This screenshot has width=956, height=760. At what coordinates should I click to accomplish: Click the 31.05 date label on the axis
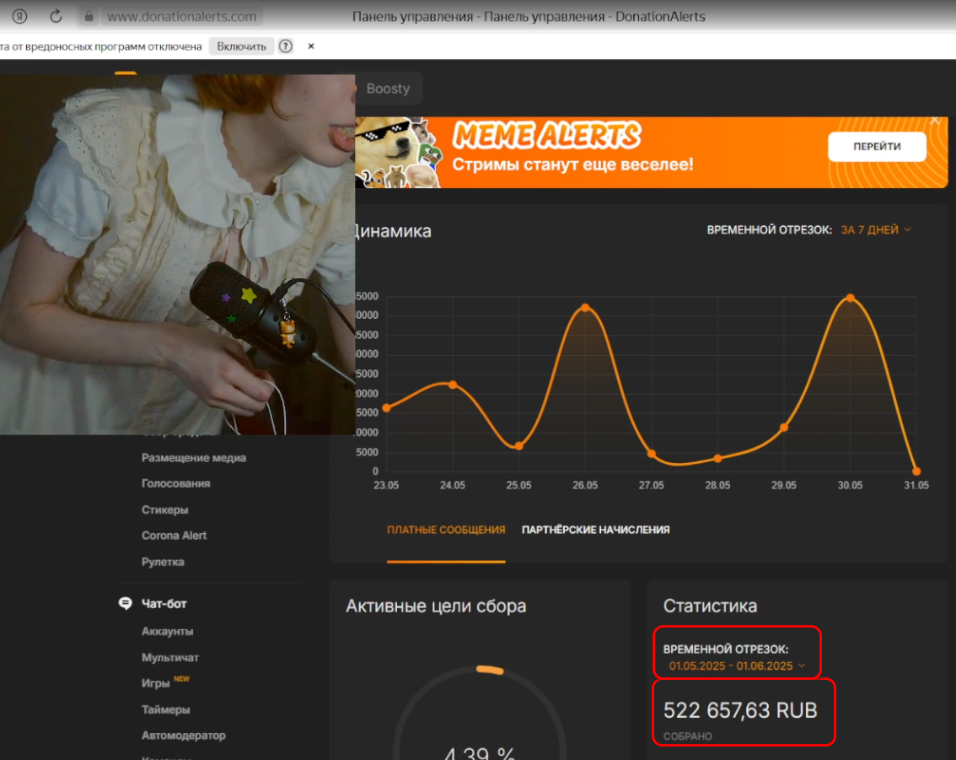tap(916, 486)
